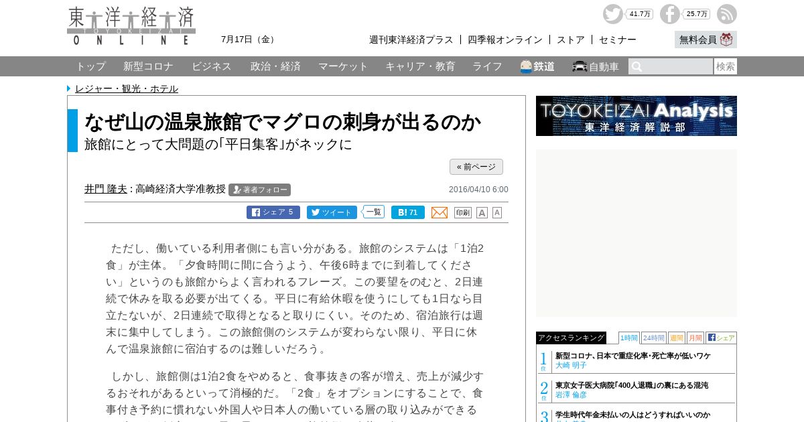This screenshot has height=422, width=804.
Task: Open ranking article 東京女子医大病院「400人退職」の裏にある混沌
Action: (632, 385)
